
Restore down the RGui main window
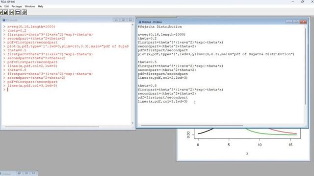point(302,2)
